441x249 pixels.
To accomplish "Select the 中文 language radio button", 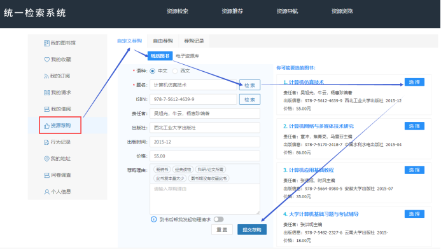I will 153,71.
